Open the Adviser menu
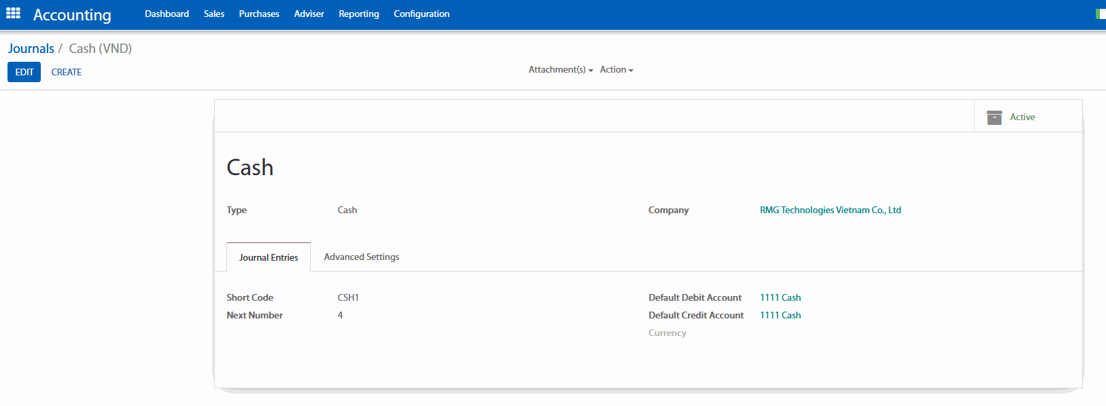 coord(309,14)
